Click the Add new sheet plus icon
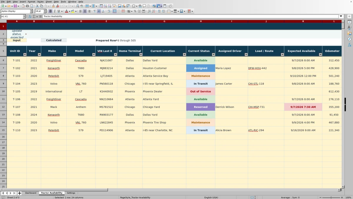Image resolution: width=353 pixels, height=199 pixels. (x=20, y=193)
